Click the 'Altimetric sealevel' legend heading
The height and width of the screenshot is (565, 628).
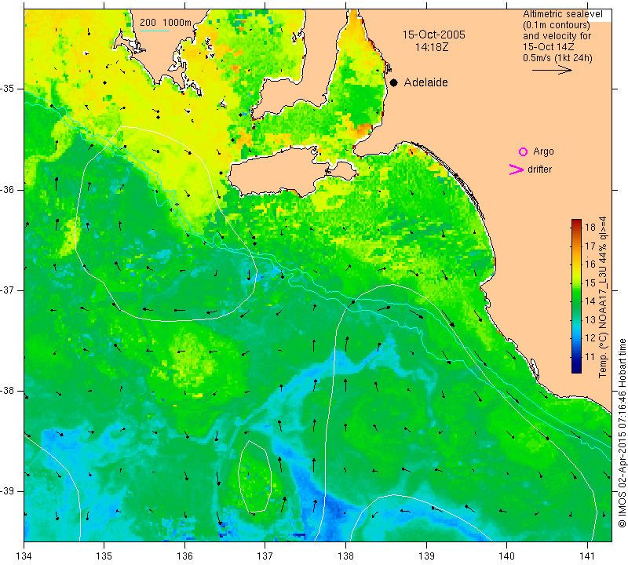pyautogui.click(x=562, y=14)
